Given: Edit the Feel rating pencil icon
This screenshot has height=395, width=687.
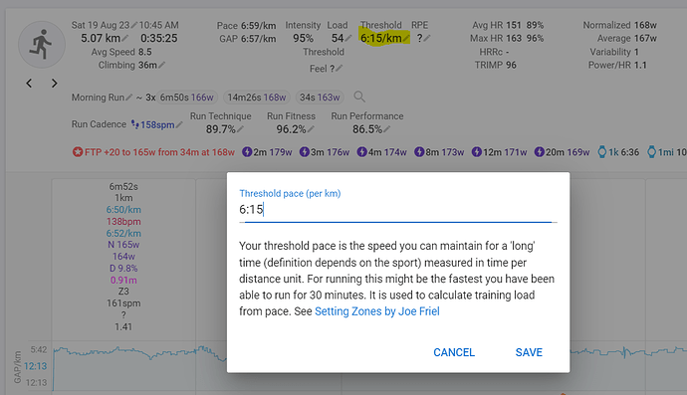Looking at the screenshot, I should pyautogui.click(x=340, y=69).
